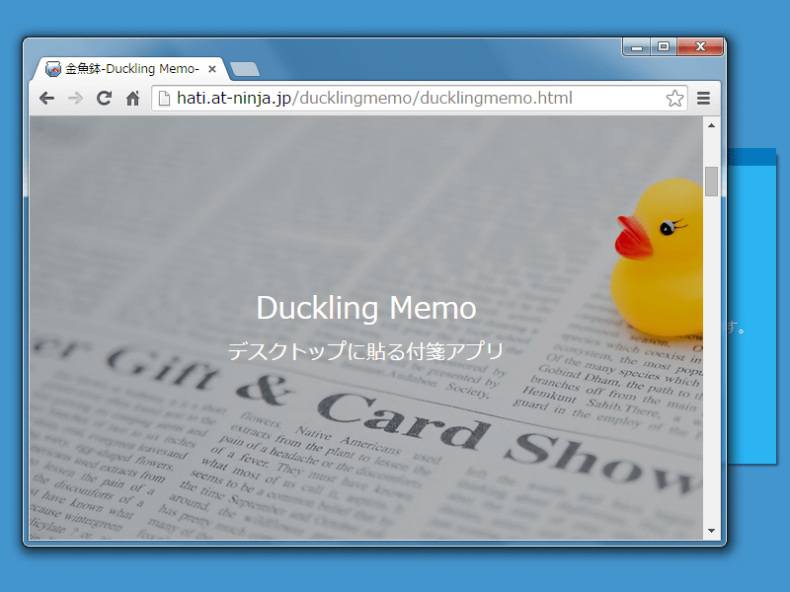
Task: Go back using the browser back arrow
Action: tap(46, 98)
